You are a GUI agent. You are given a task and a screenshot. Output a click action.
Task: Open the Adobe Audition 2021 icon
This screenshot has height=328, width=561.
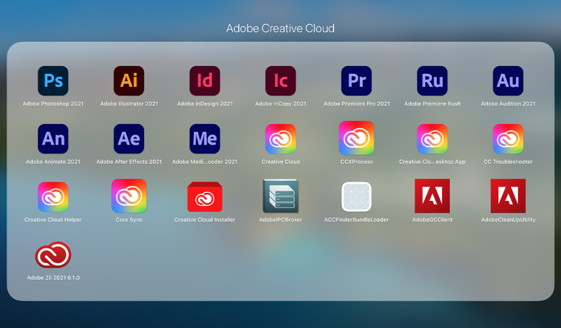coord(508,81)
